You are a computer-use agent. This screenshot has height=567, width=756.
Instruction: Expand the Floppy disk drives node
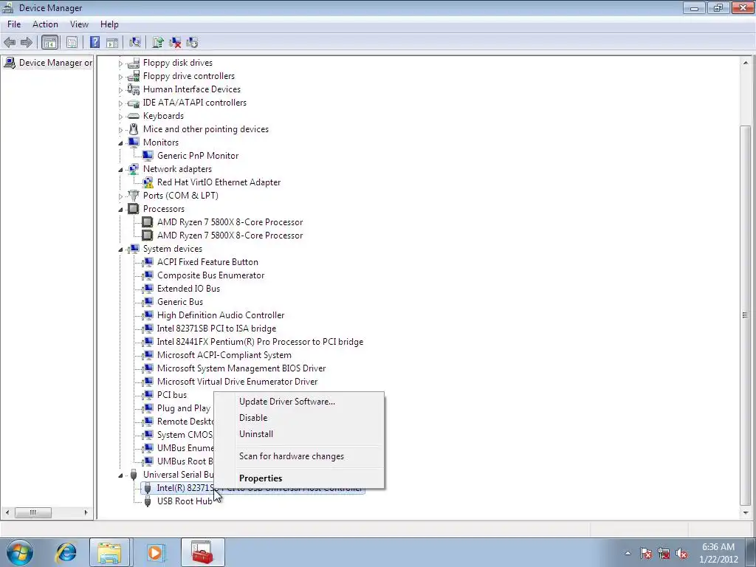click(x=120, y=63)
